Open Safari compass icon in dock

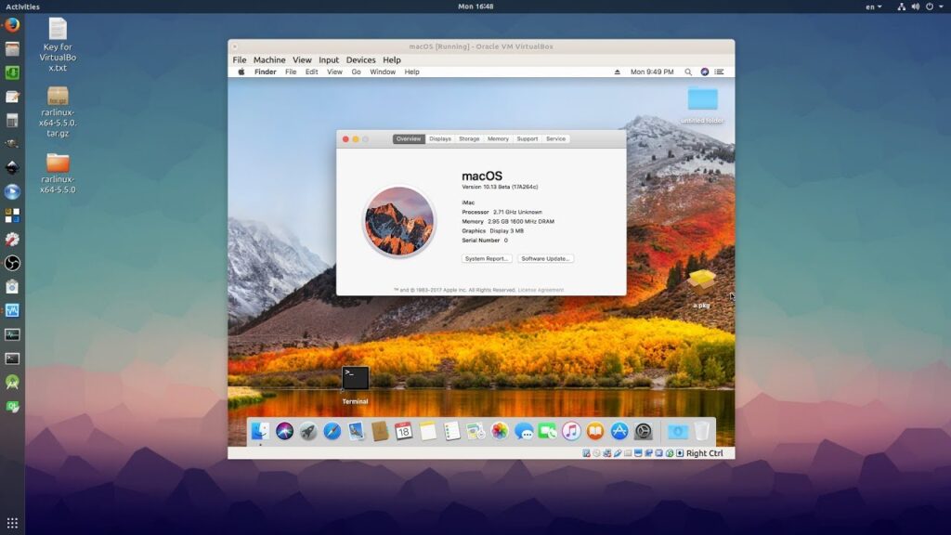tap(332, 431)
